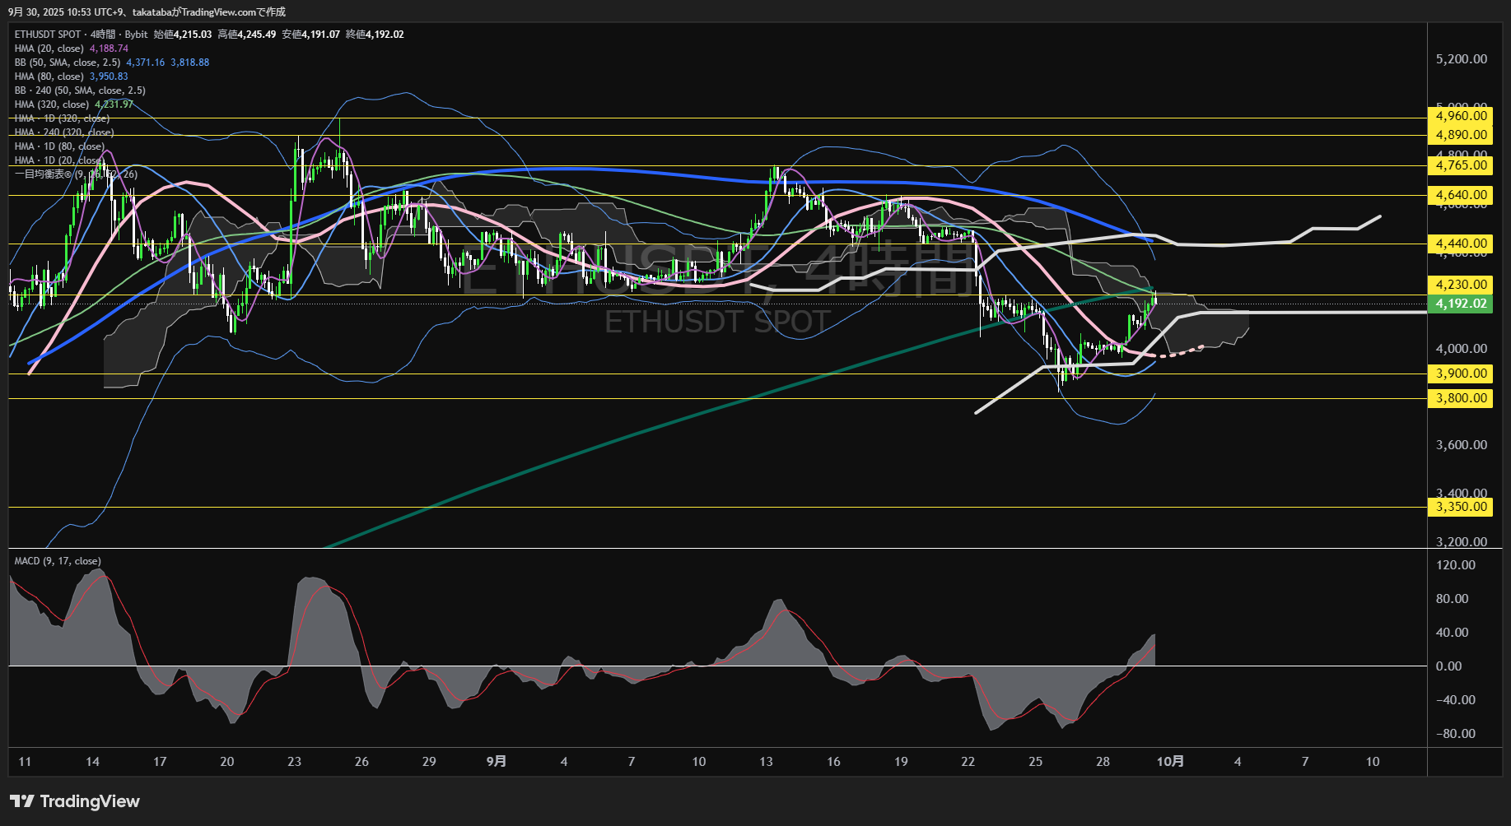The image size is (1511, 826).
Task: Click the 4,890.00 yellow price label
Action: coord(1462,135)
